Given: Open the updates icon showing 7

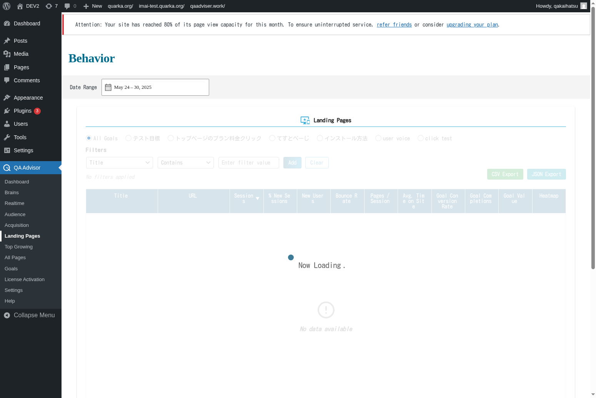Looking at the screenshot, I should (x=49, y=6).
